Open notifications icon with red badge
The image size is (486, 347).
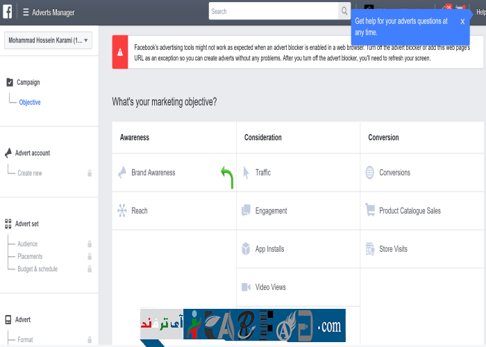446,8
